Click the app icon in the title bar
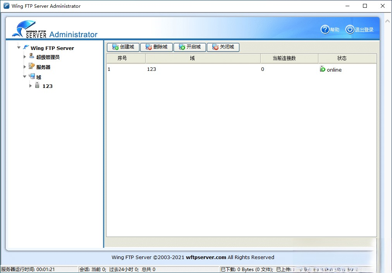Image resolution: width=392 pixels, height=273 pixels. (6, 6)
